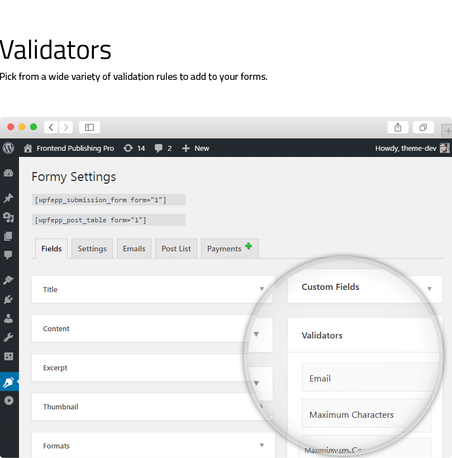Open Users via sidebar person icon
The image size is (452, 458).
(x=8, y=318)
